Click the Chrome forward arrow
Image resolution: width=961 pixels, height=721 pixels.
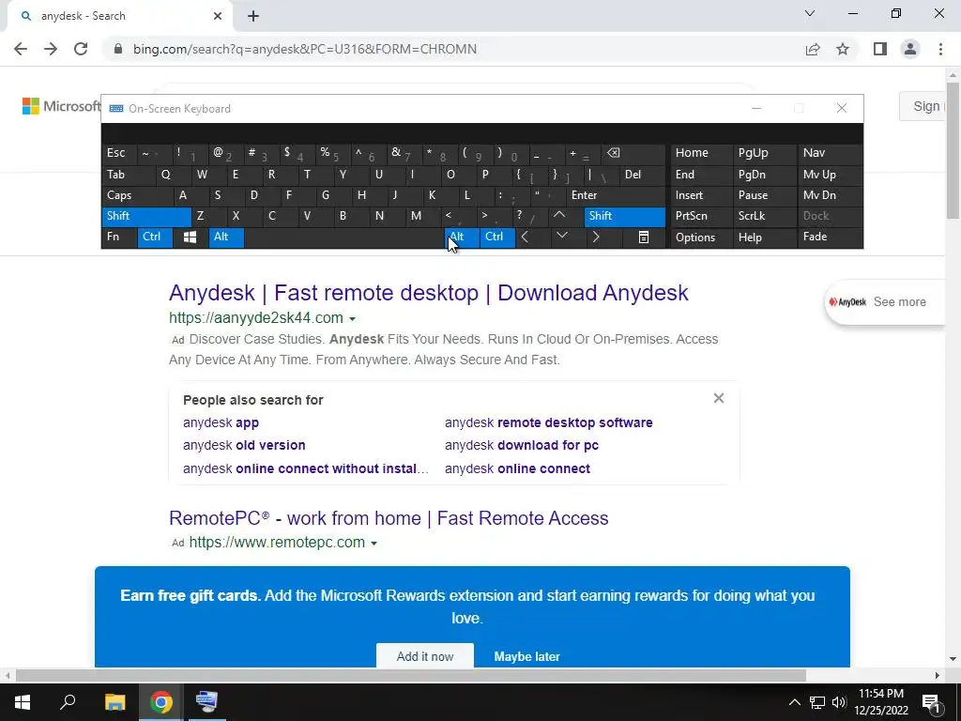tap(51, 49)
